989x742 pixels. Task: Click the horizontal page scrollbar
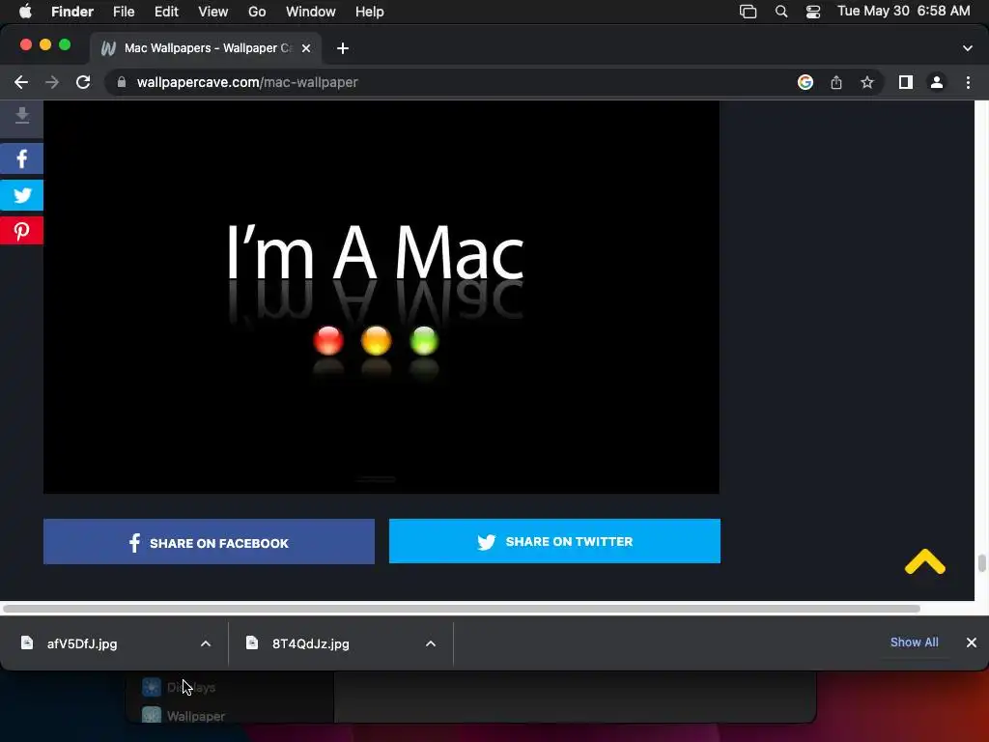[x=461, y=609]
